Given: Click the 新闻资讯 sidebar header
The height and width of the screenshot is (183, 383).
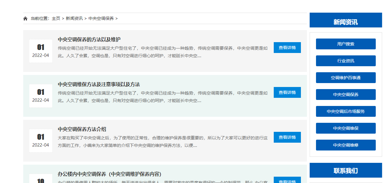Looking at the screenshot, I should pos(346,22).
